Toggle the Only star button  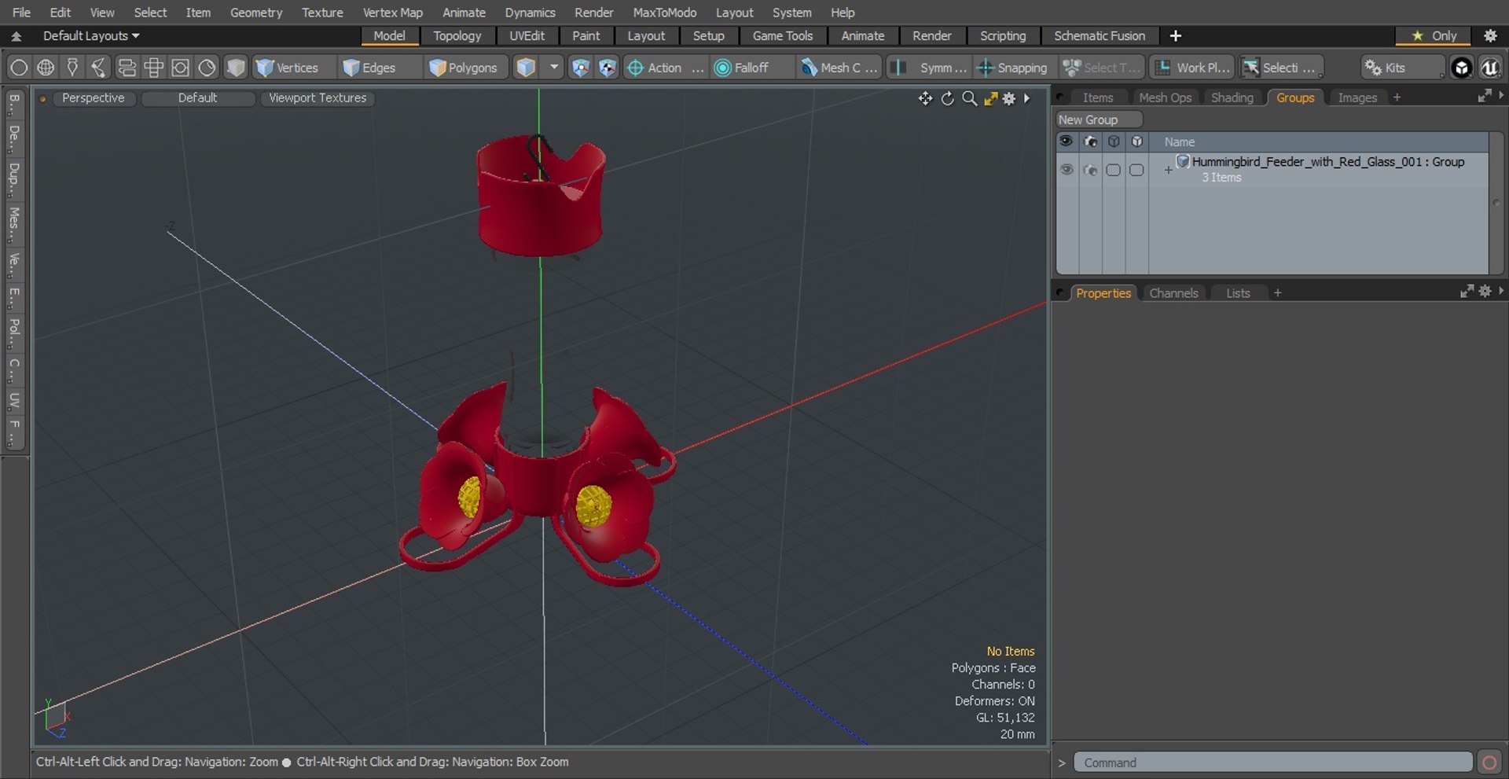click(1434, 35)
